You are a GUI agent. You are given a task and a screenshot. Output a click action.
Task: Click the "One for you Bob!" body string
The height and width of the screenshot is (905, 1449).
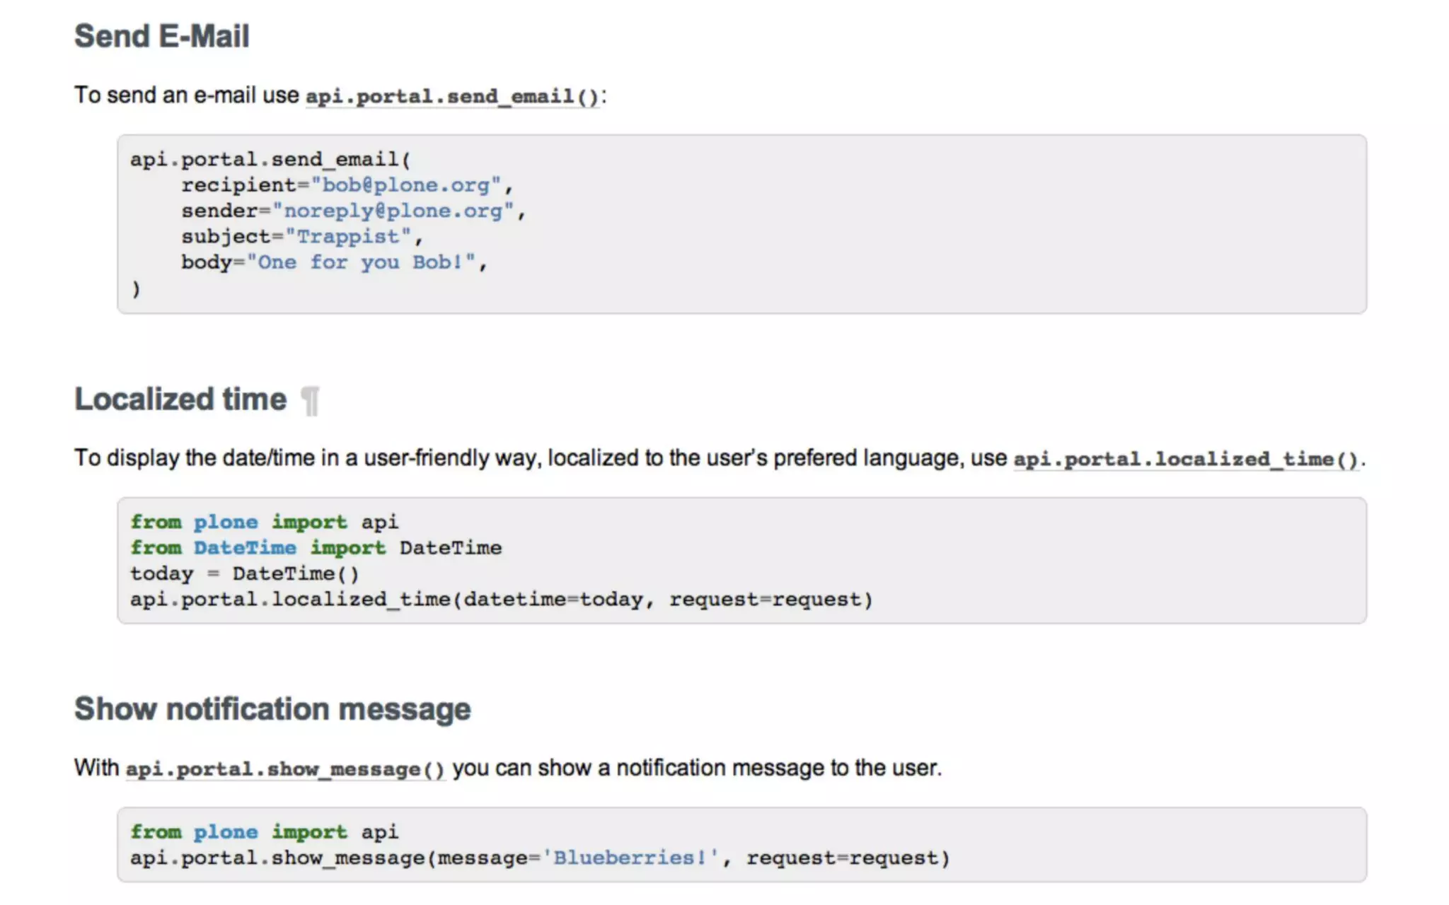coord(362,262)
